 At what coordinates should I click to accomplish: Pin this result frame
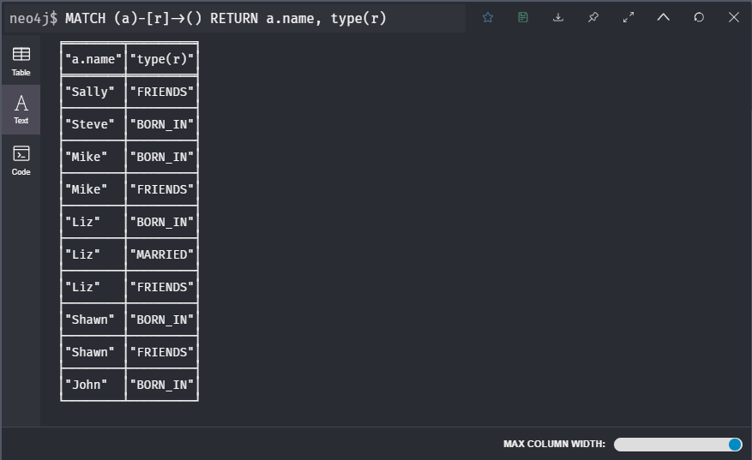pyautogui.click(x=593, y=17)
